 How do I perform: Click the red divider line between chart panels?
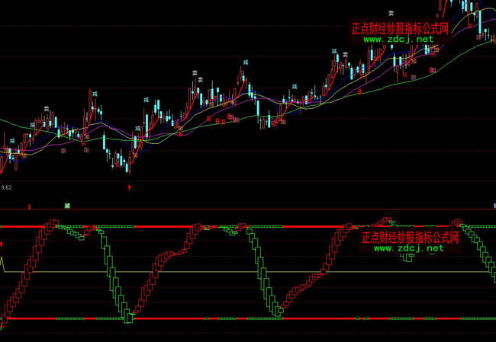pos(229,209)
